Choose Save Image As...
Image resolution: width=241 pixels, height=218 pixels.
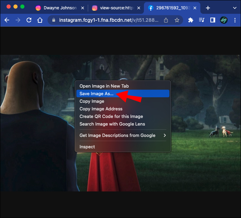123,93
